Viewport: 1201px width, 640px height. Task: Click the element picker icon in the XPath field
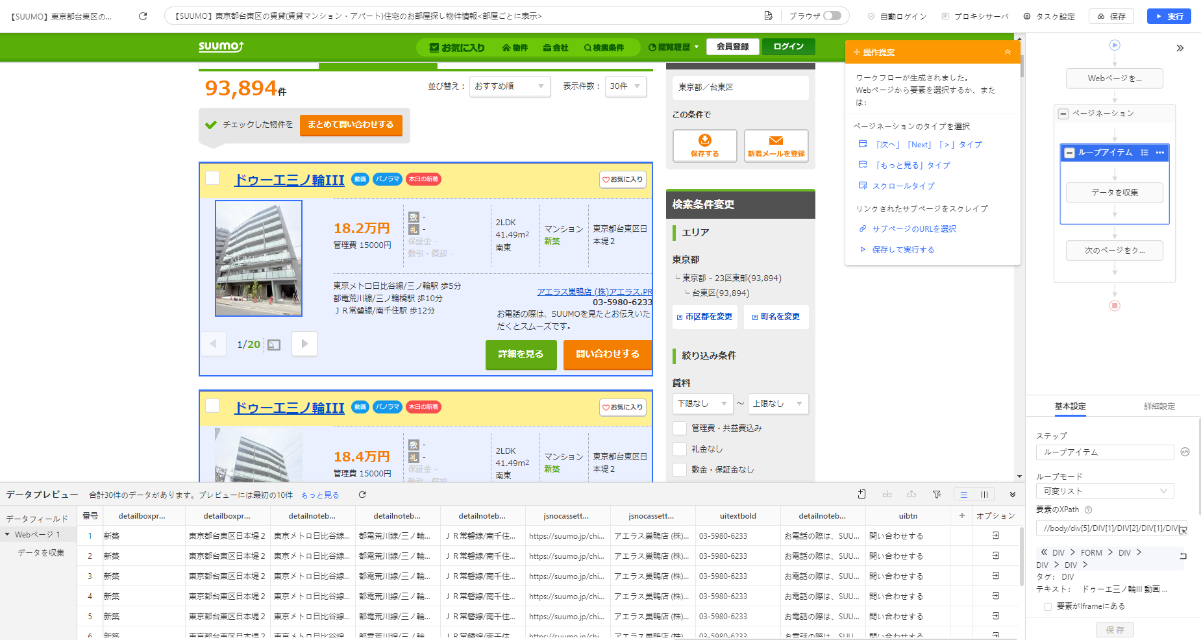point(1183,530)
